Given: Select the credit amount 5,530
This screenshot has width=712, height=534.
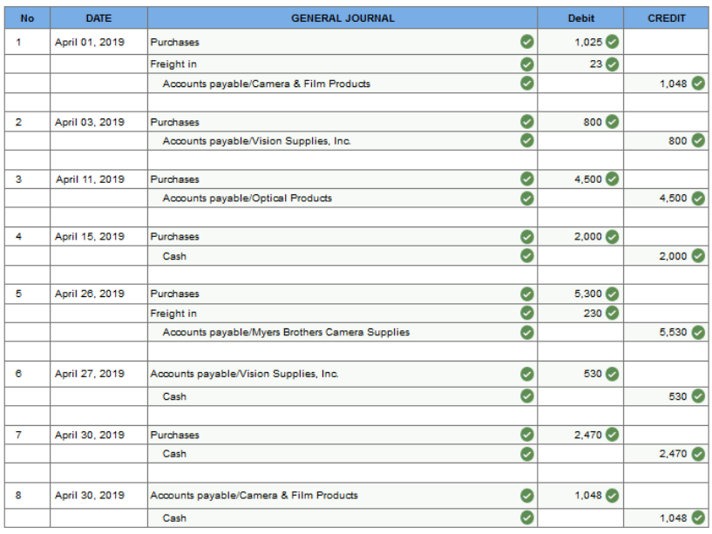Looking at the screenshot, I should (x=673, y=333).
